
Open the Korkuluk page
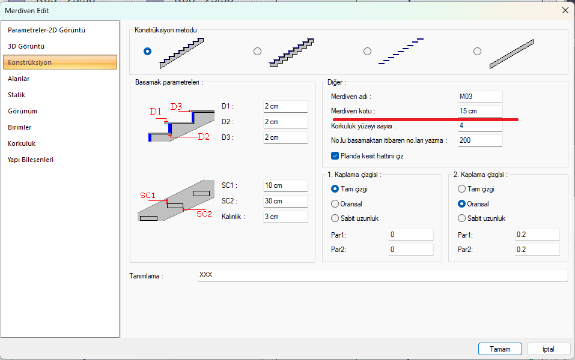tap(59, 143)
